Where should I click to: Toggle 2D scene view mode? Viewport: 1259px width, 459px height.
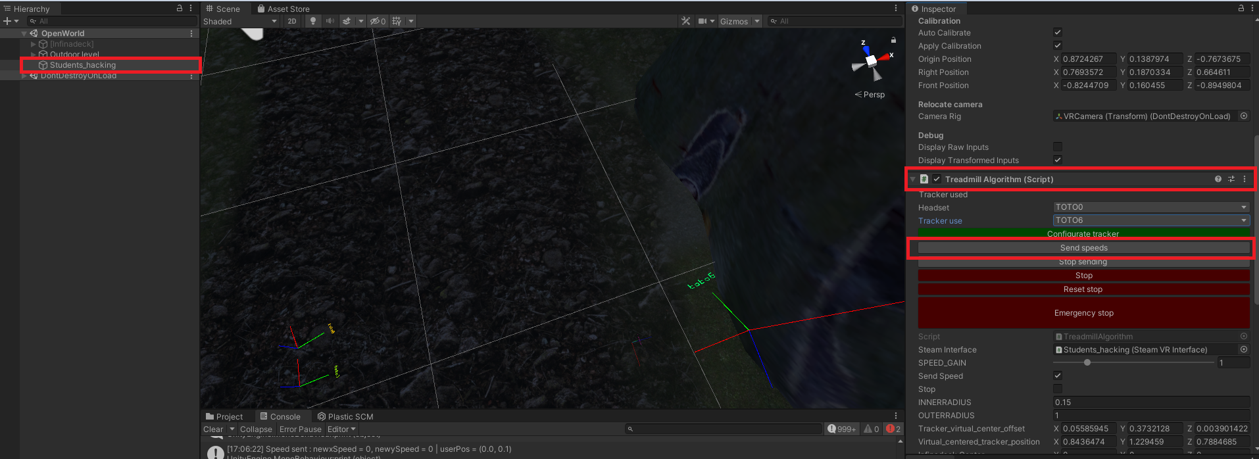coord(292,21)
